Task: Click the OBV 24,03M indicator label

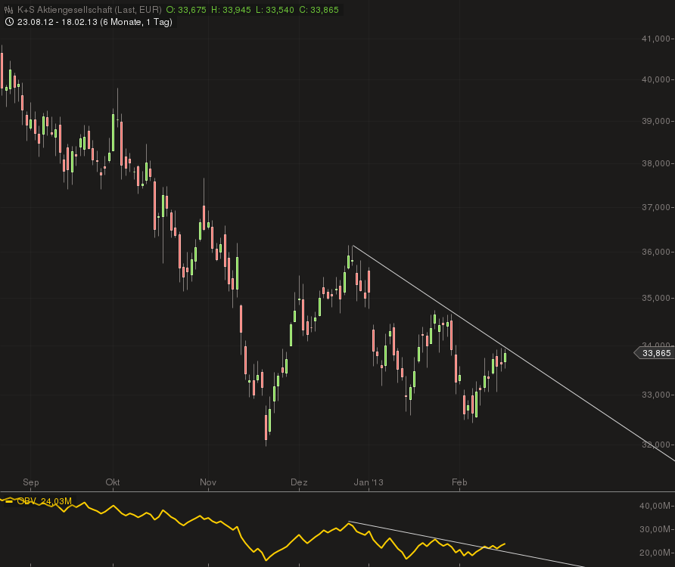Action: 45,501
